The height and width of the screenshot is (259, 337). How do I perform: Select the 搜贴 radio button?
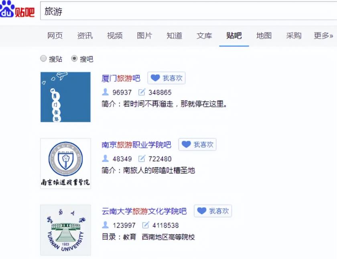(x=44, y=59)
